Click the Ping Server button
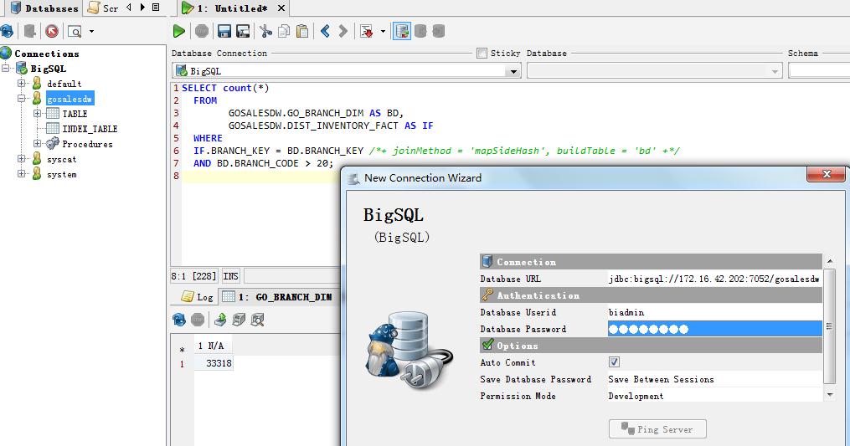Screen dimensions: 850x446 pyautogui.click(x=657, y=428)
